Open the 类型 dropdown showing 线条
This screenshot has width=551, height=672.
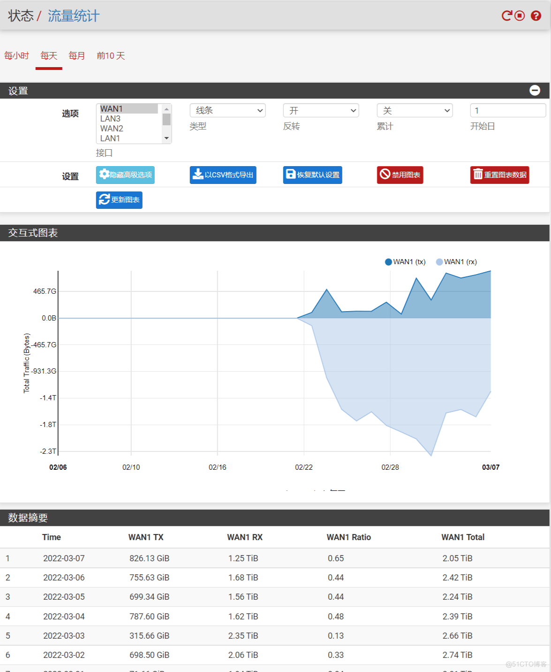(228, 110)
